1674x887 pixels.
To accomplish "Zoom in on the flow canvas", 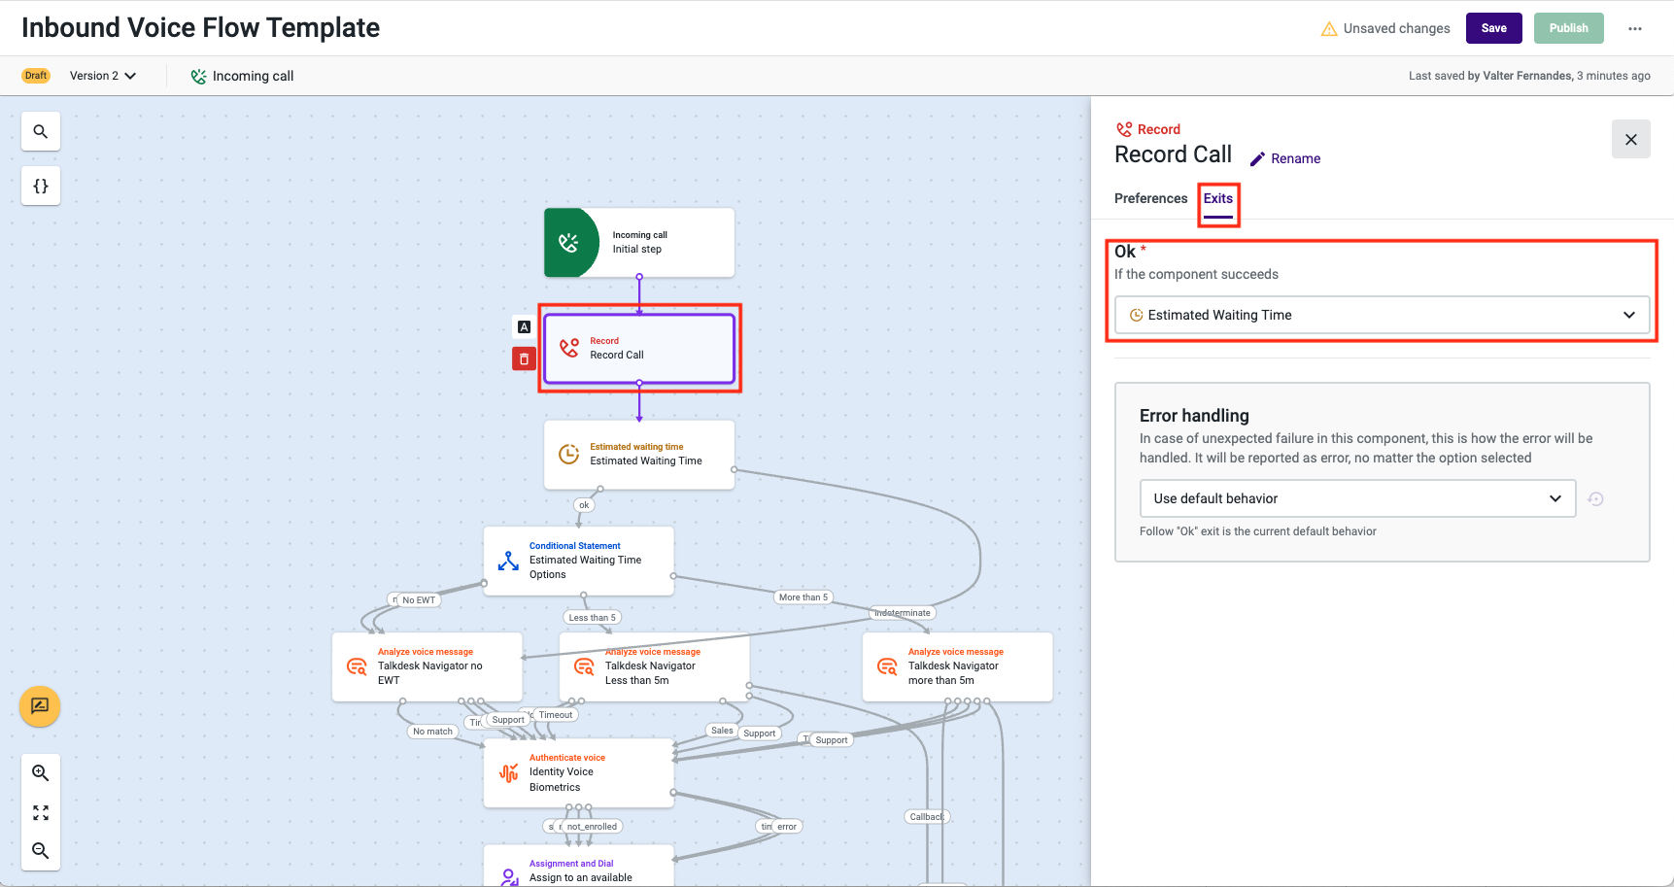I will click(41, 773).
